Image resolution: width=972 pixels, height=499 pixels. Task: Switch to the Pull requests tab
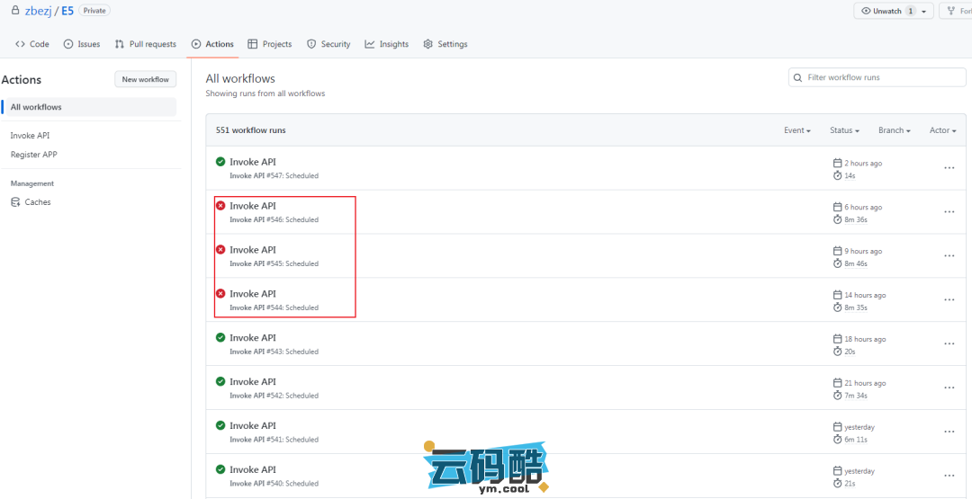[145, 44]
